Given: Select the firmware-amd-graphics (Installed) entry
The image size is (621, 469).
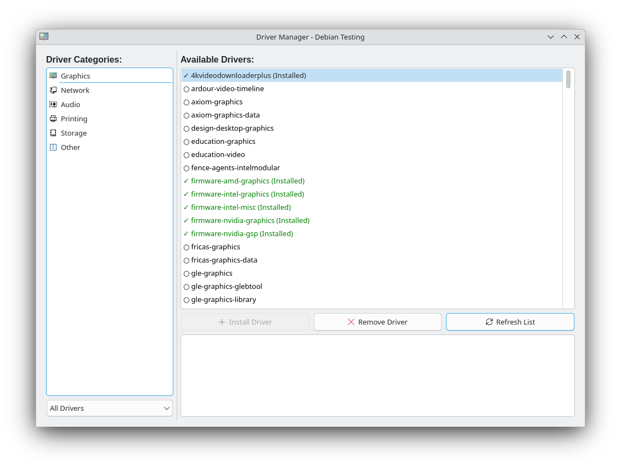Looking at the screenshot, I should pyautogui.click(x=372, y=181).
